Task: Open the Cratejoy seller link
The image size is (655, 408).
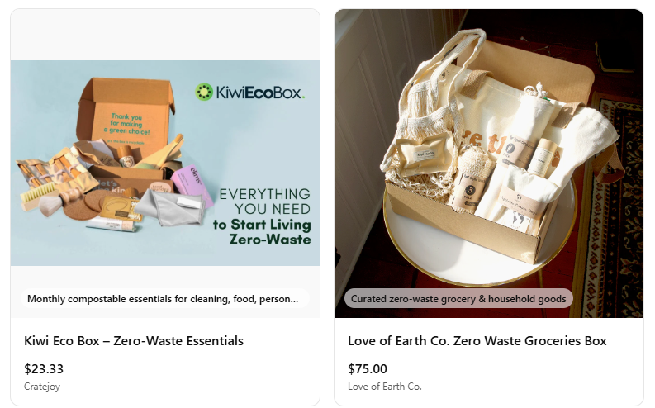Action: (x=42, y=387)
